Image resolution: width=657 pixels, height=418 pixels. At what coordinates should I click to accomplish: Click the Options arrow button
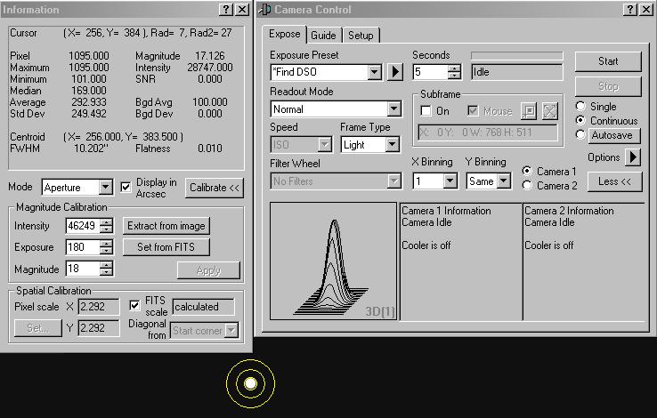(x=633, y=157)
